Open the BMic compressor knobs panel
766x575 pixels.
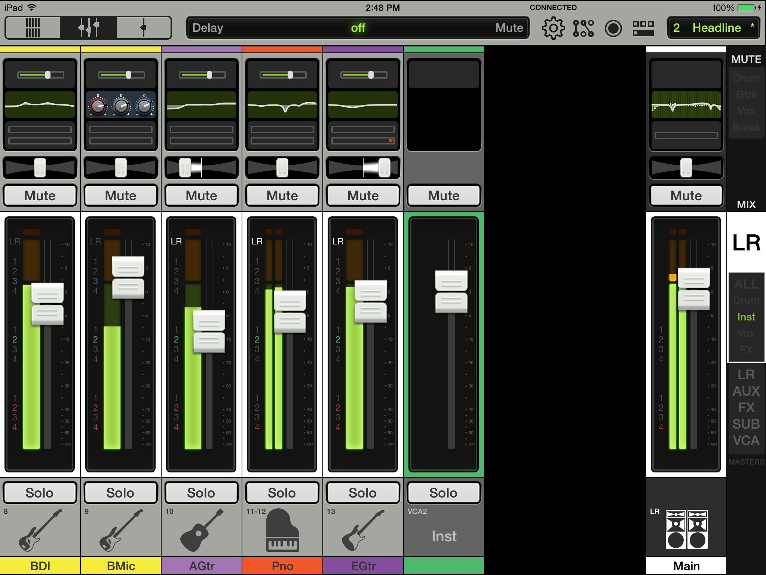pos(121,106)
